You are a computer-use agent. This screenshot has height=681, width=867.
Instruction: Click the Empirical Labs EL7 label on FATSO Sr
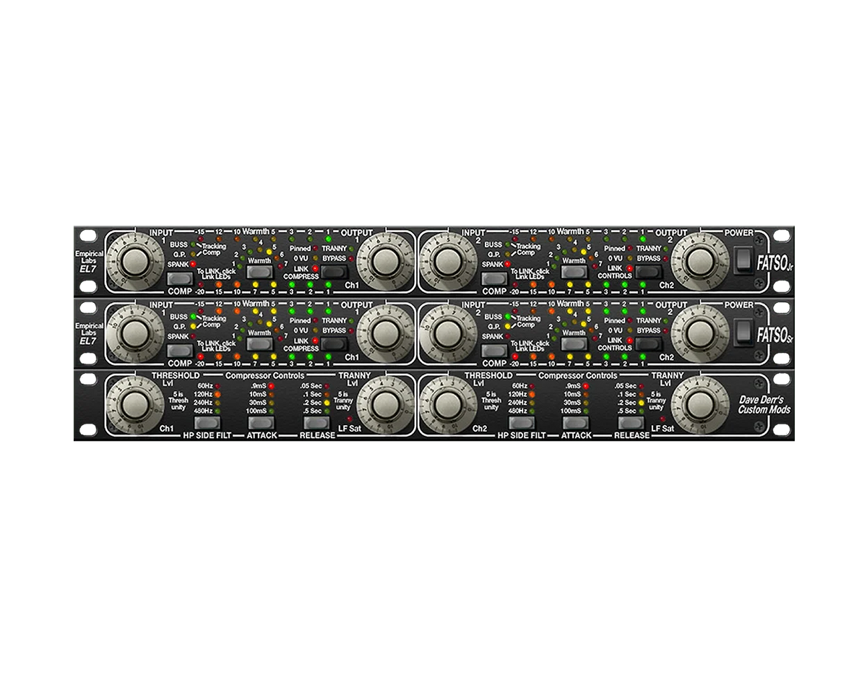click(90, 333)
